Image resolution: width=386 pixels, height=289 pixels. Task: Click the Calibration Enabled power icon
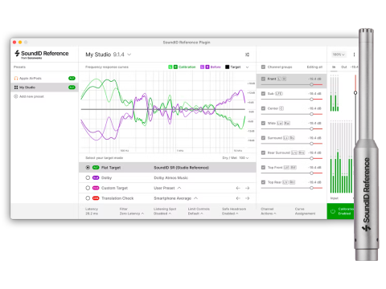[x=333, y=211]
